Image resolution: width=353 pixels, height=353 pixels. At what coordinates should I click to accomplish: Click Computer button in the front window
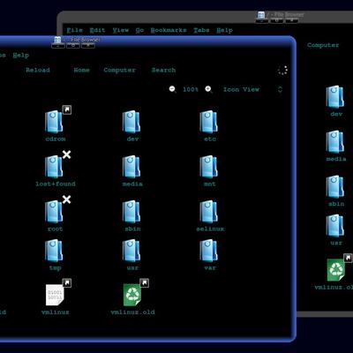[x=120, y=70]
